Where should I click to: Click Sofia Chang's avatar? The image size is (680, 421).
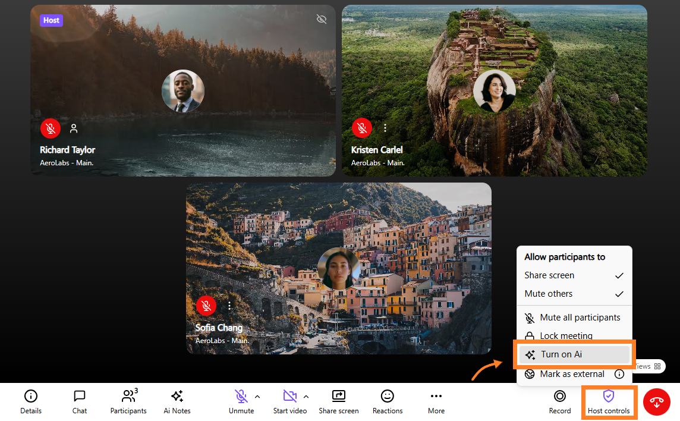(339, 269)
